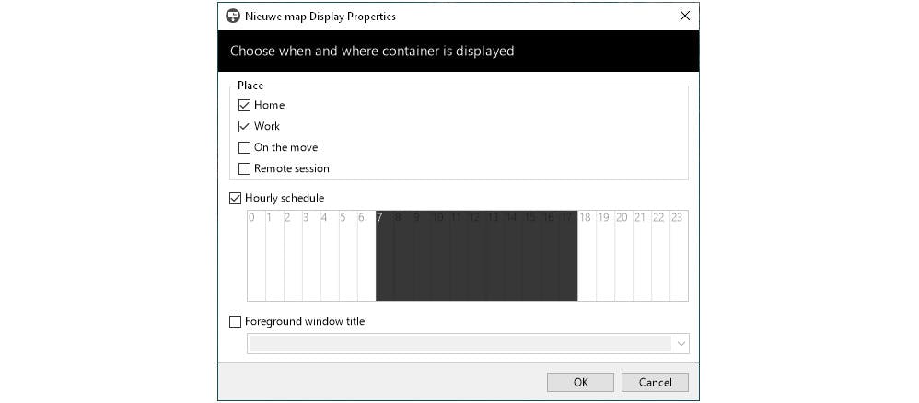
Task: Enable the On the move checkbox
Action: point(244,147)
